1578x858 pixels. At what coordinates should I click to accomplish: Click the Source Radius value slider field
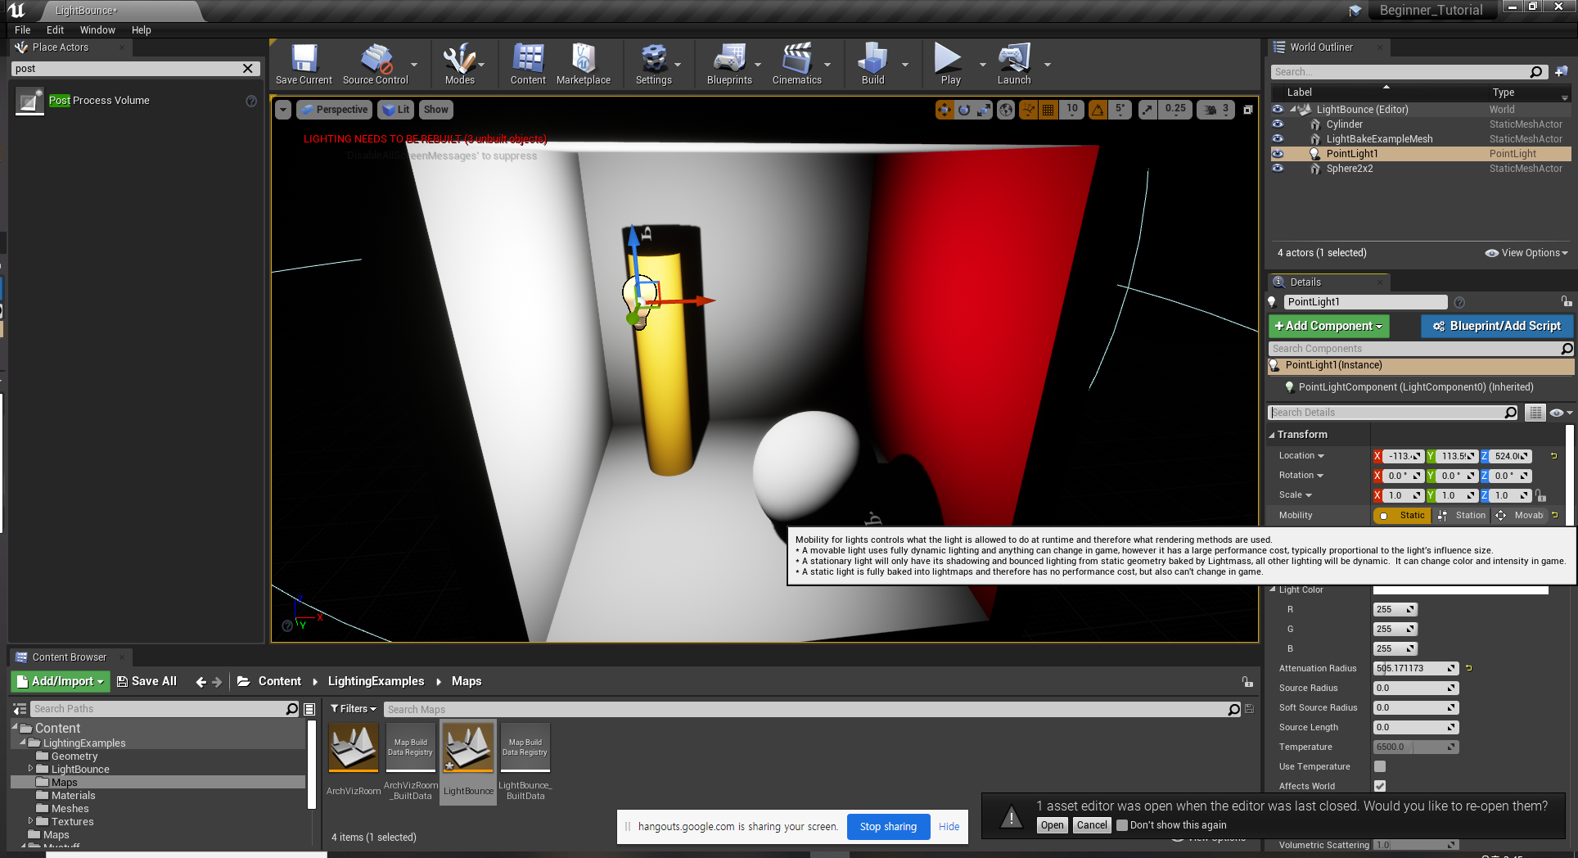pyautogui.click(x=1416, y=689)
